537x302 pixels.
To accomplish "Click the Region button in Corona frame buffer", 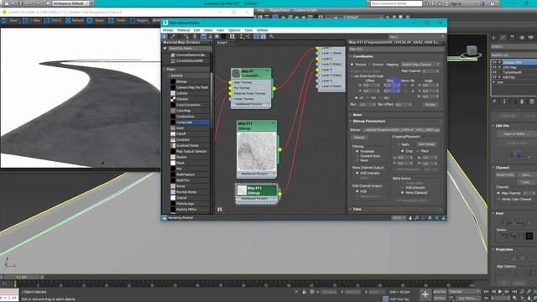I will click(x=139, y=20).
